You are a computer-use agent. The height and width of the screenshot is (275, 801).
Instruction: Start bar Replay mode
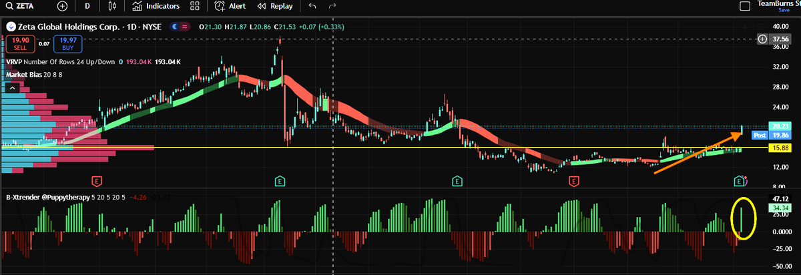tap(274, 6)
